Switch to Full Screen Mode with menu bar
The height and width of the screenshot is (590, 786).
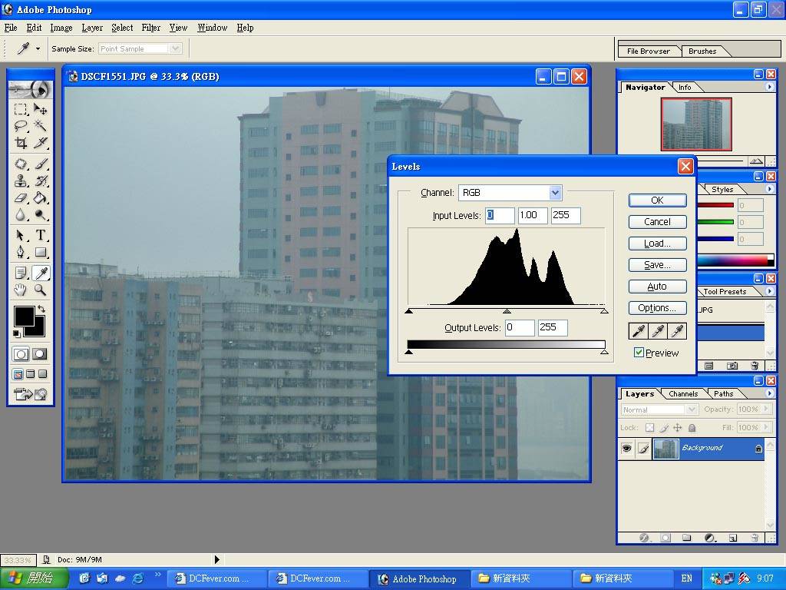pyautogui.click(x=31, y=374)
